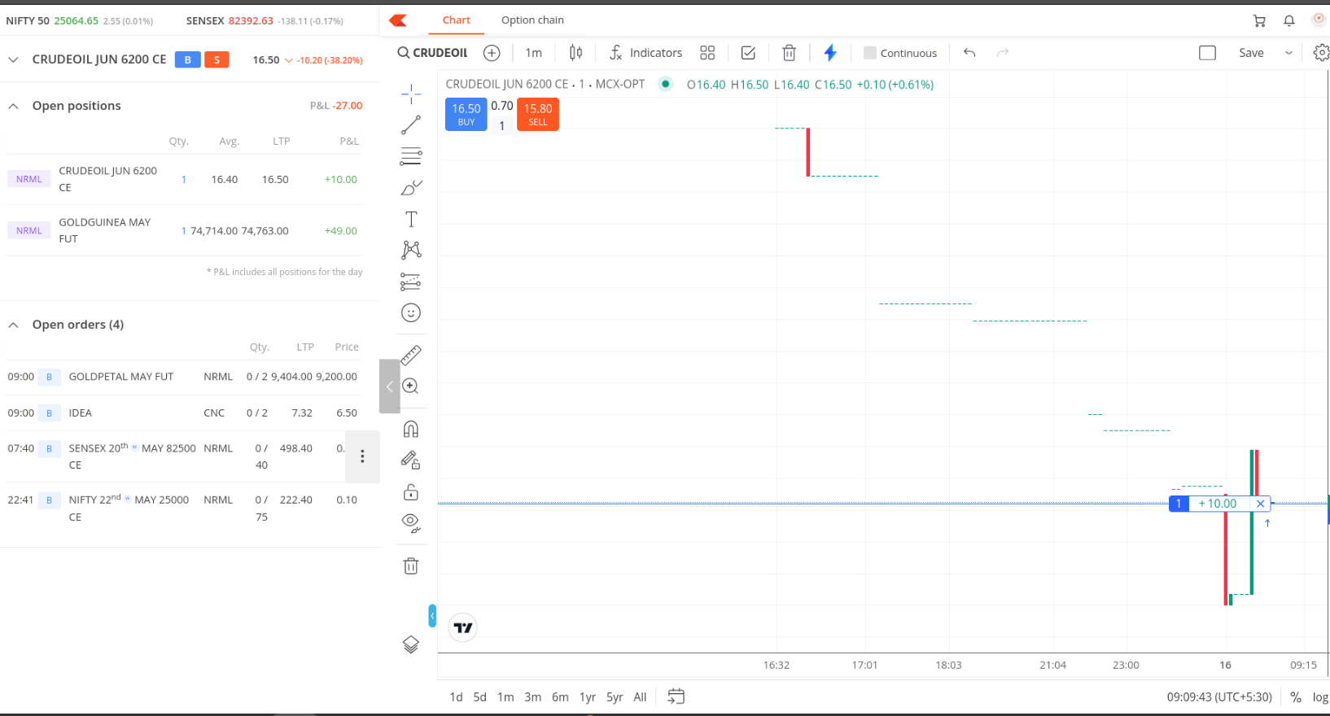Choose the ruler measure tool

click(411, 355)
